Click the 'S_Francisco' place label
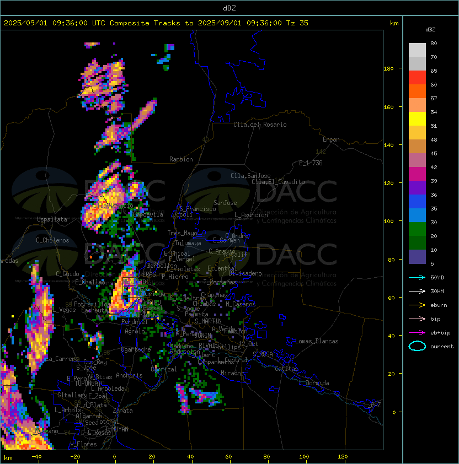The image size is (459, 464). [198, 209]
